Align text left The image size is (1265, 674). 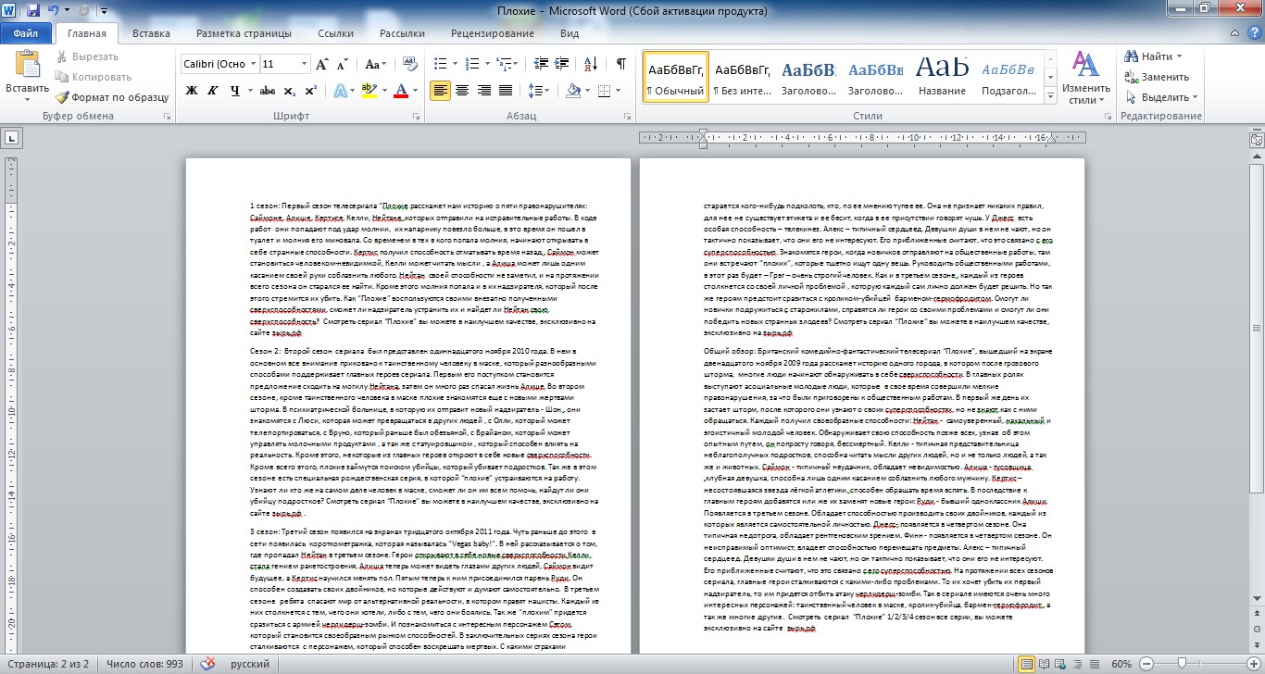pos(440,90)
